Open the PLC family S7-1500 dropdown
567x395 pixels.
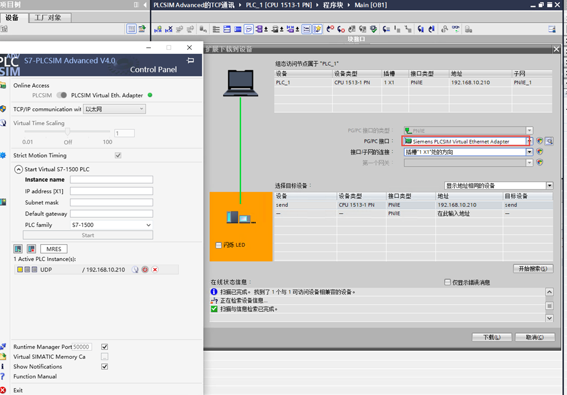click(111, 225)
